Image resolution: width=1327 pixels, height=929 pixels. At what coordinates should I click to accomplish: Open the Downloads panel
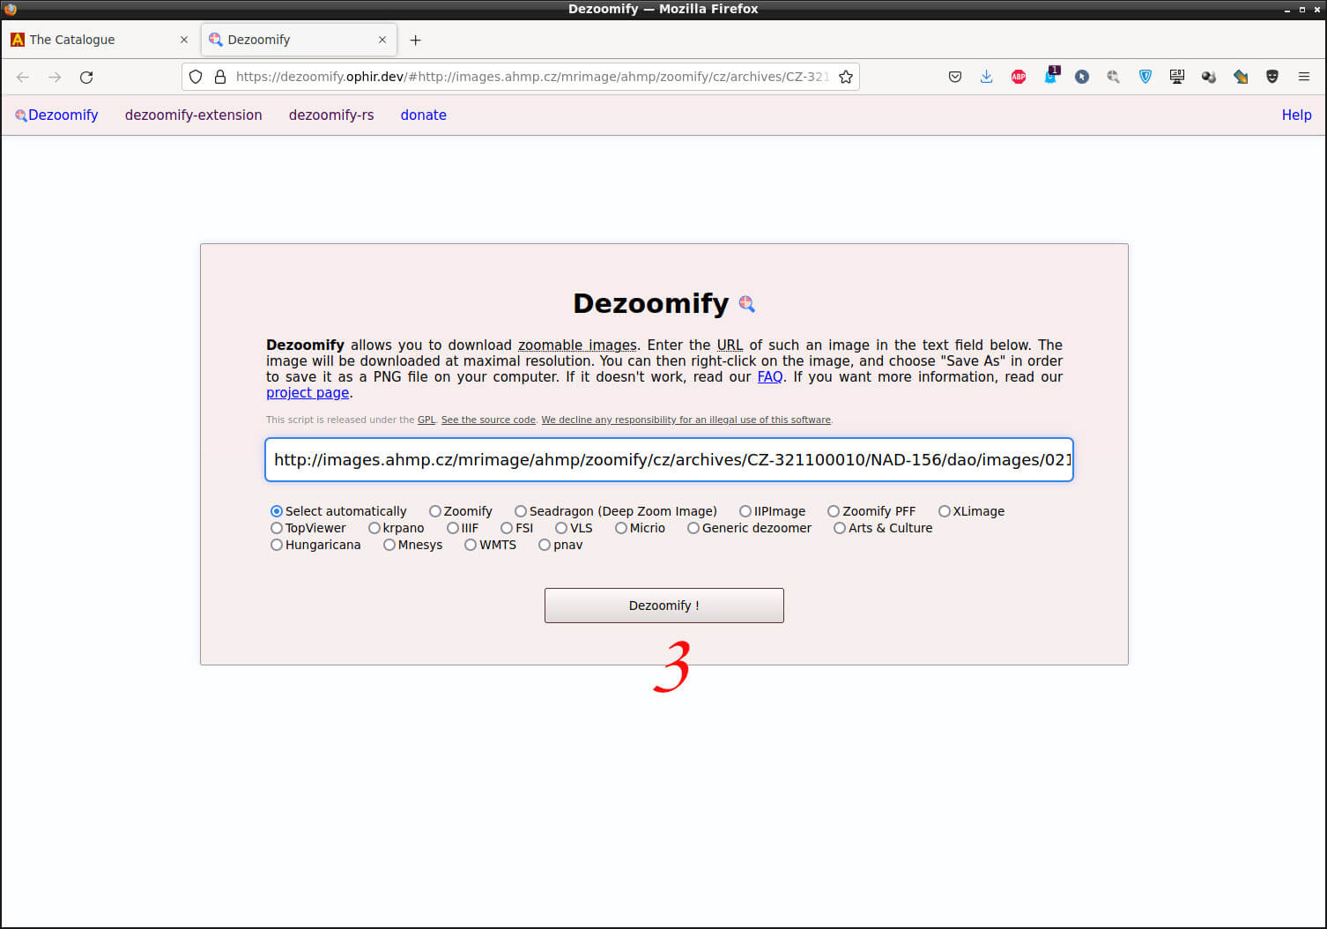point(987,77)
